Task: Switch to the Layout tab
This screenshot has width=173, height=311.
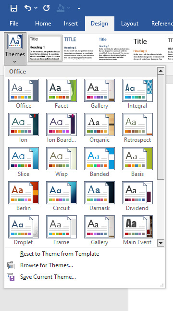Action: tap(130, 24)
